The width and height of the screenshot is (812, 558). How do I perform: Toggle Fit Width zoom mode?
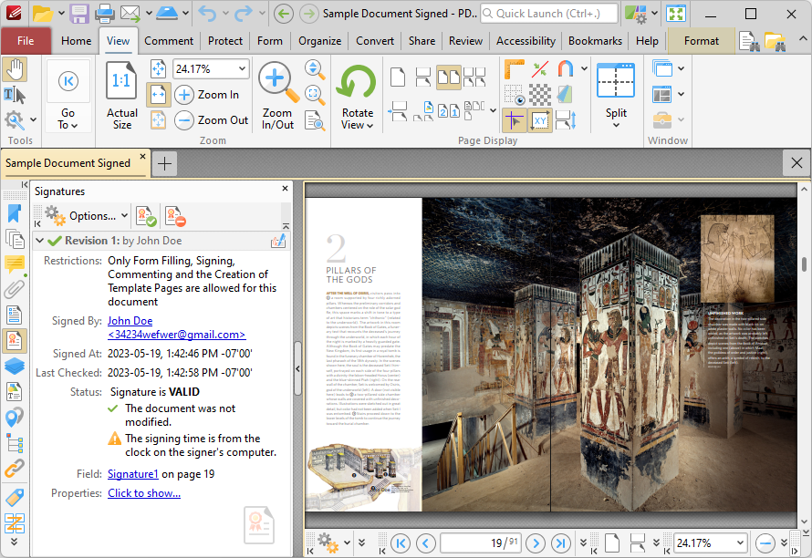(x=158, y=95)
